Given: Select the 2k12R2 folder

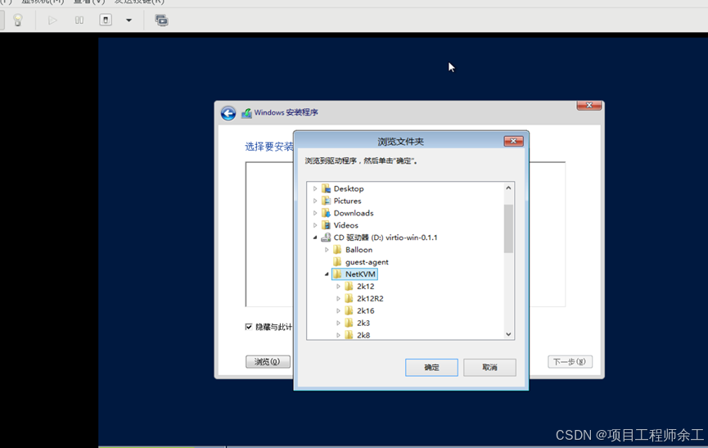Looking at the screenshot, I should point(370,298).
